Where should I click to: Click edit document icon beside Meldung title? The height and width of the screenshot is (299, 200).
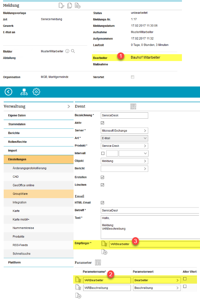pos(61,5)
